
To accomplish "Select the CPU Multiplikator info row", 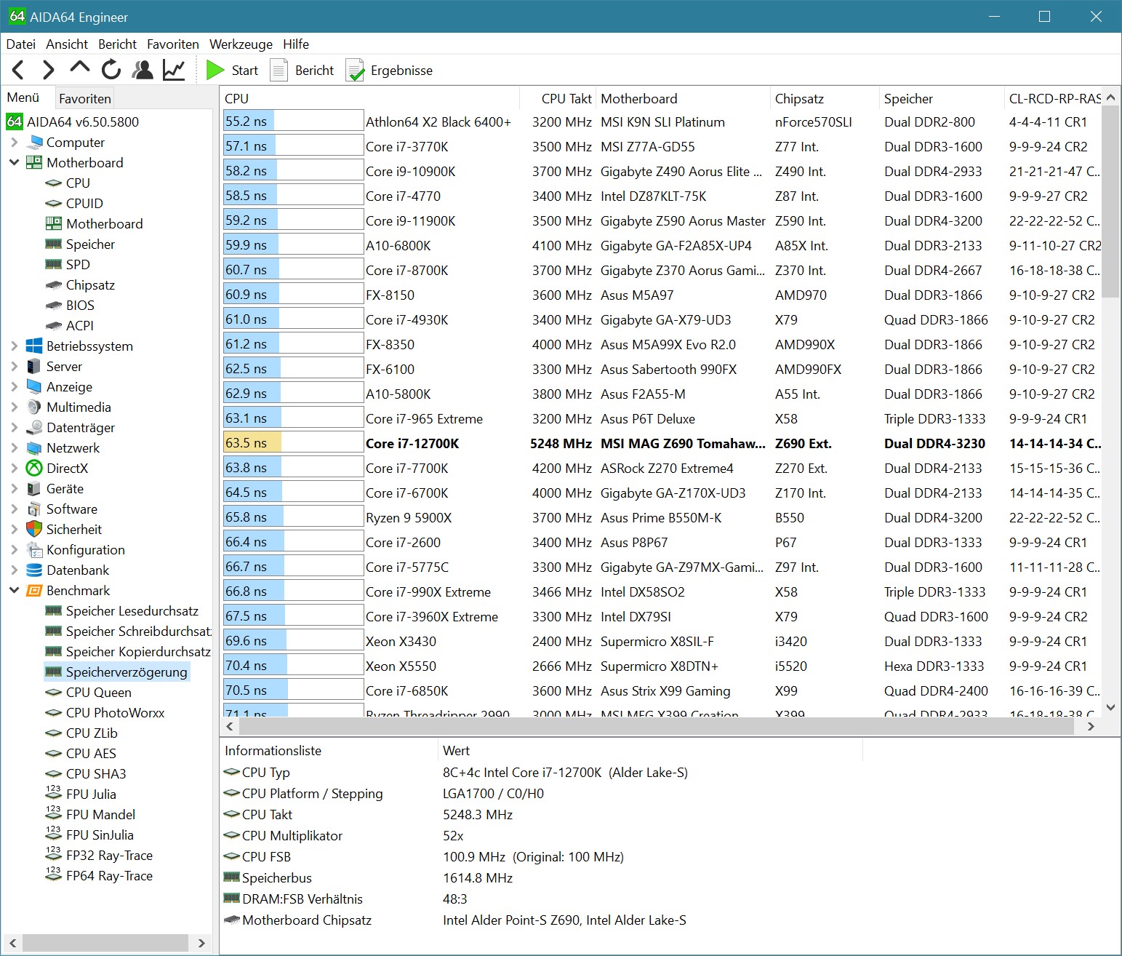I will click(542, 835).
